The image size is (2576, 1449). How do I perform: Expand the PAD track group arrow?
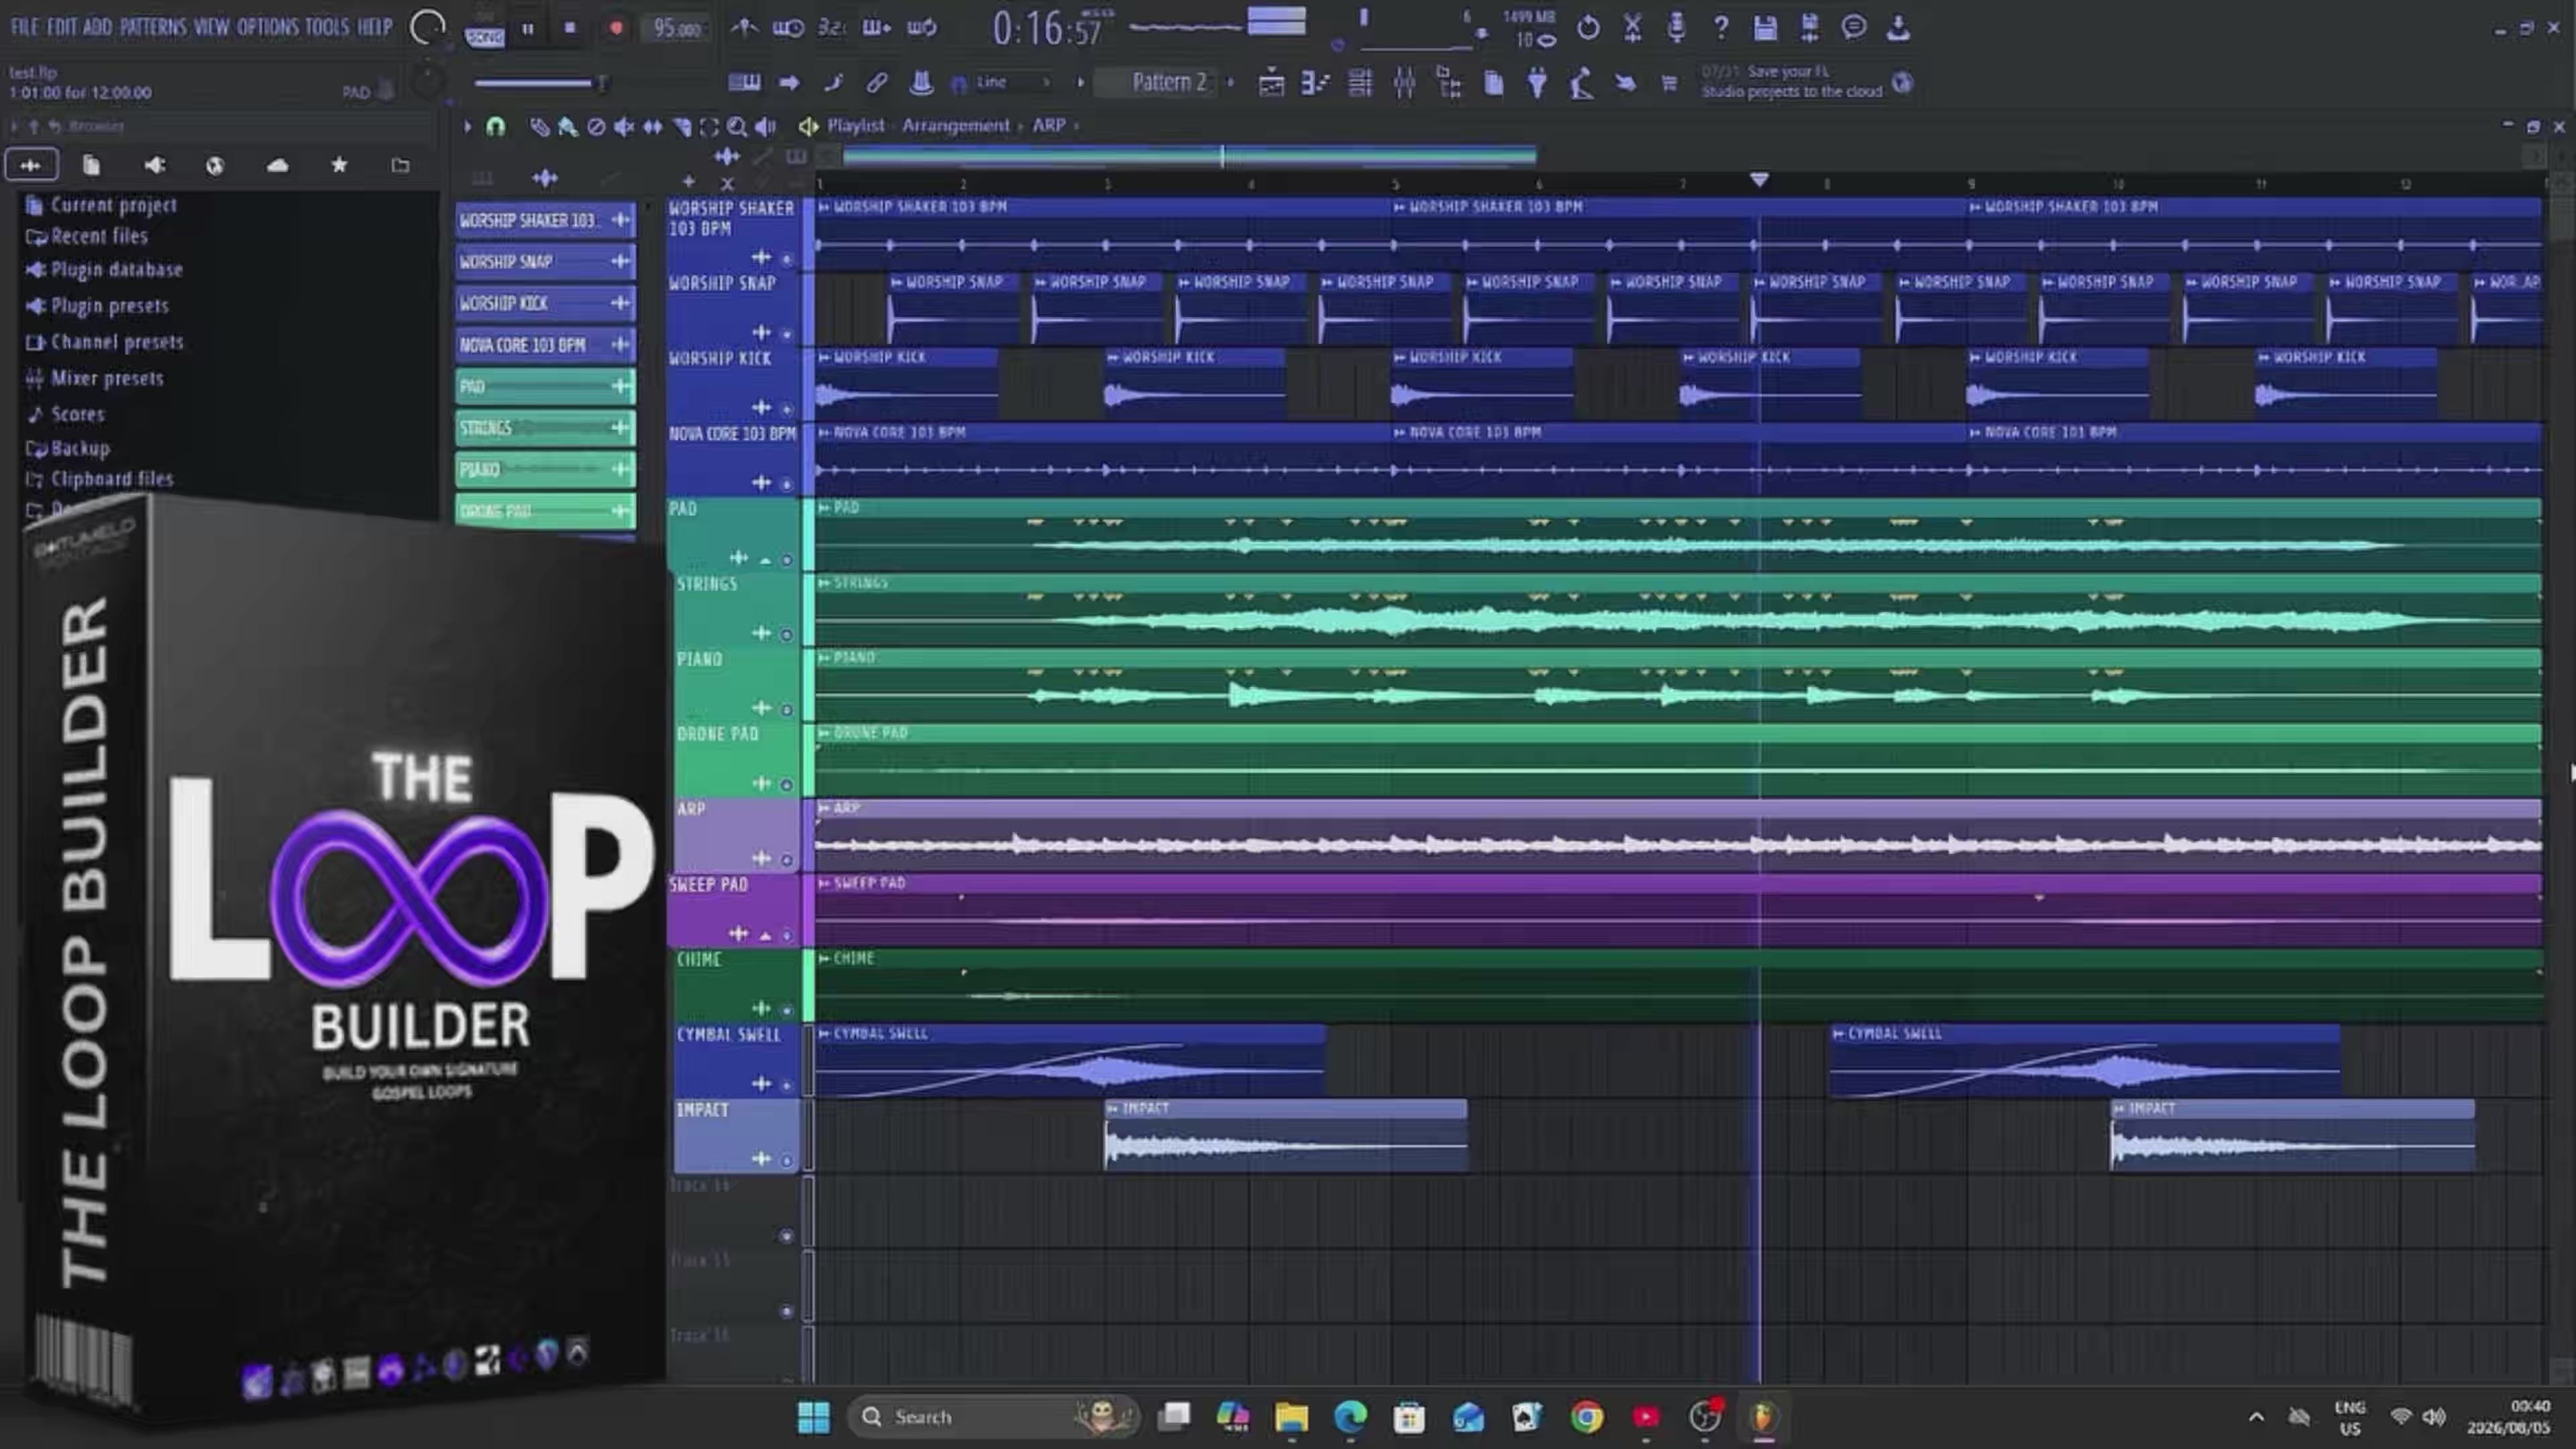coord(765,561)
